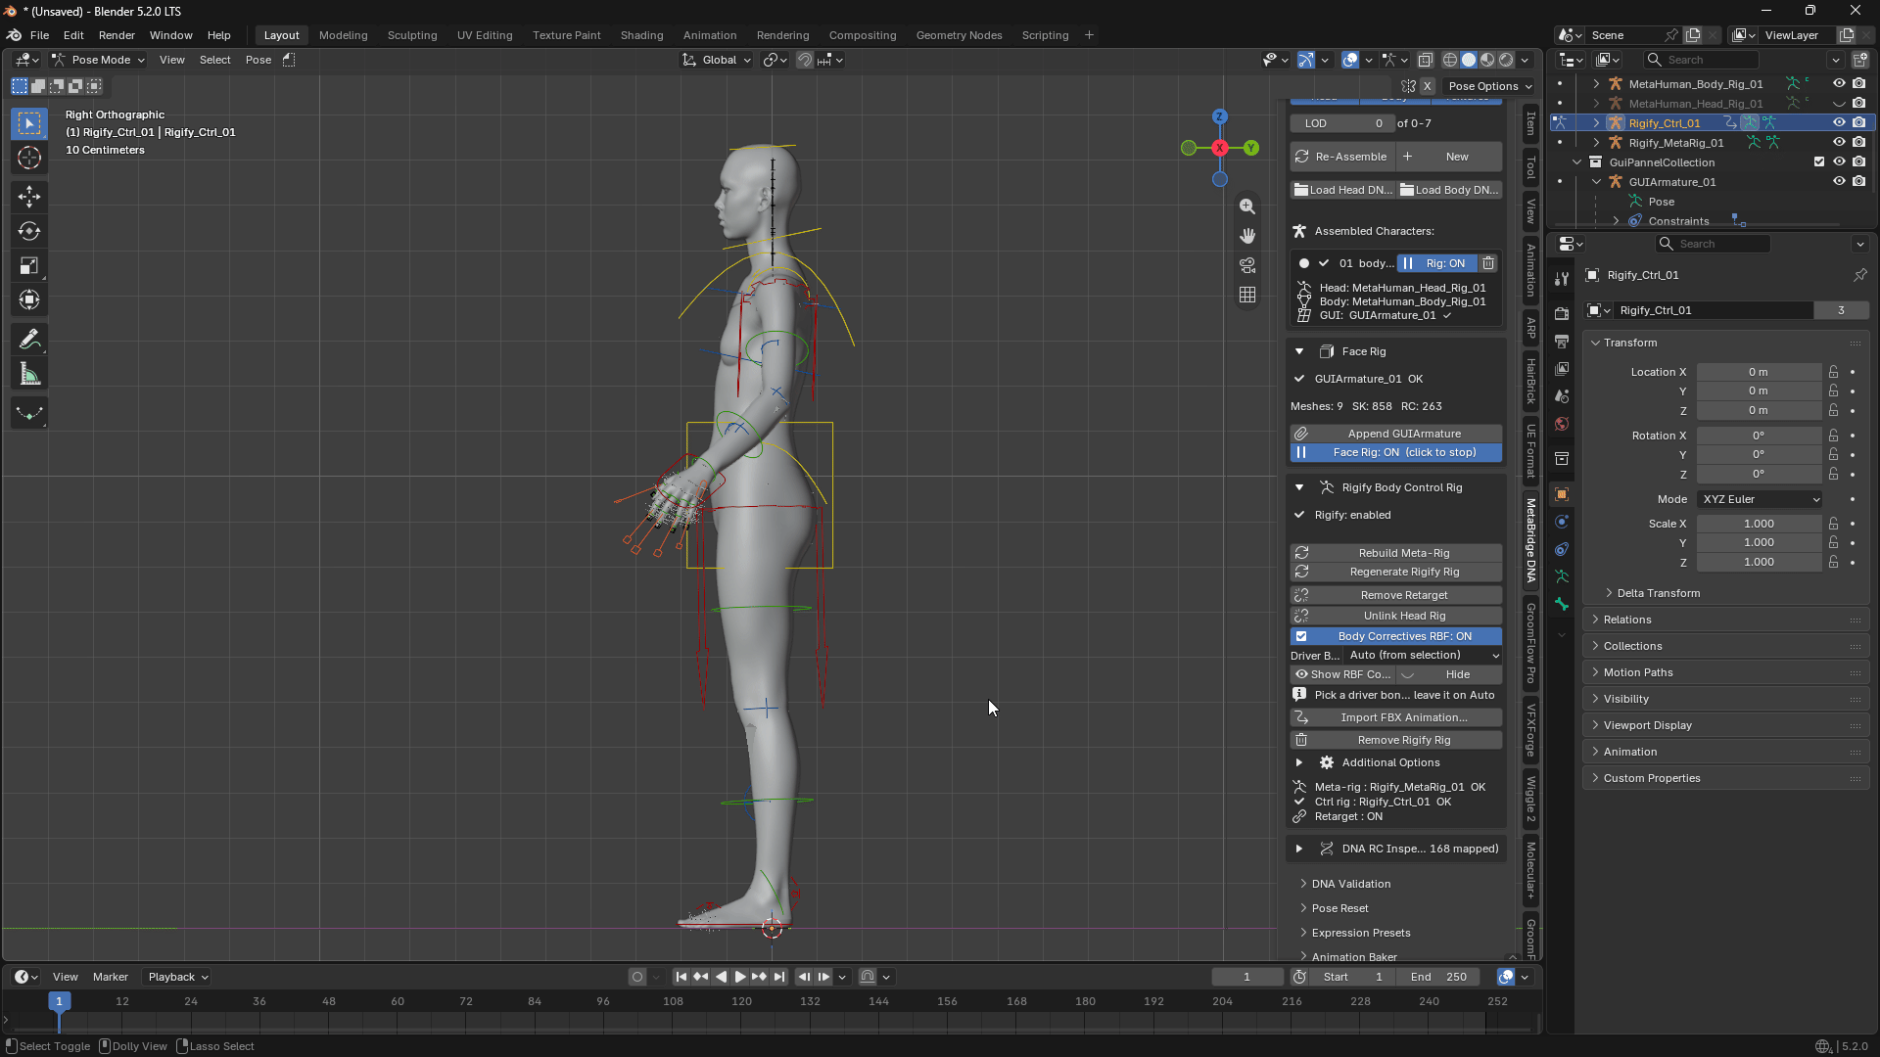Click Import FBX Animation button

(x=1395, y=718)
